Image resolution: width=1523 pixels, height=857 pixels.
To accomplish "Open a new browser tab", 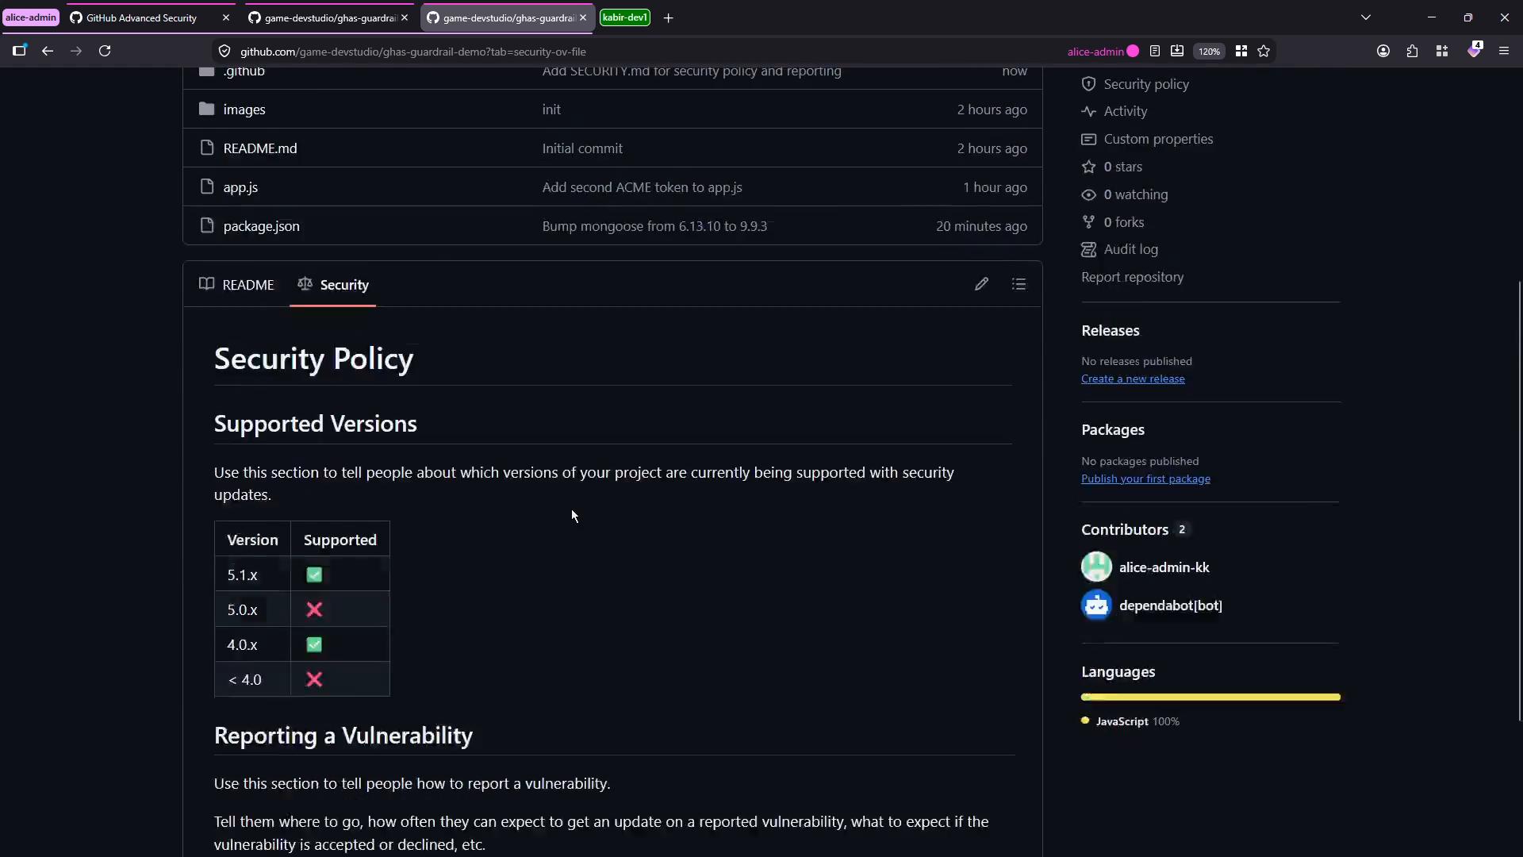I will pyautogui.click(x=669, y=17).
